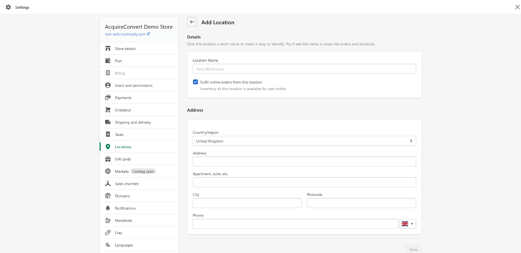Click the Settings gear icon

(x=8, y=7)
